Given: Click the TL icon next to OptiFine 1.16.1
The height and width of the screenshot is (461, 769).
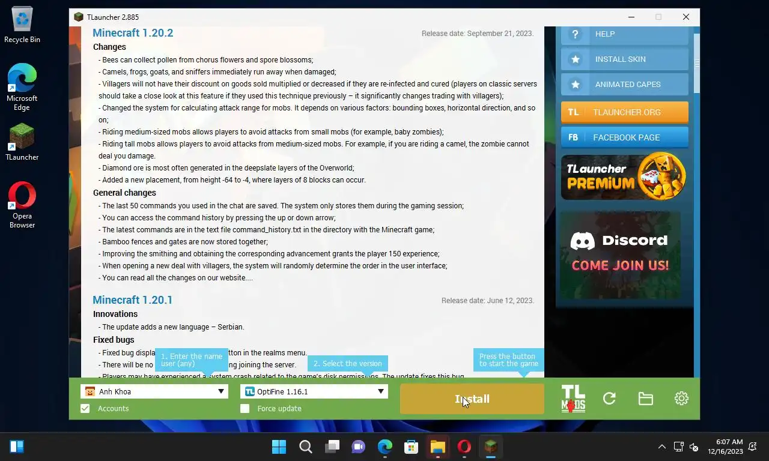Looking at the screenshot, I should [x=250, y=392].
